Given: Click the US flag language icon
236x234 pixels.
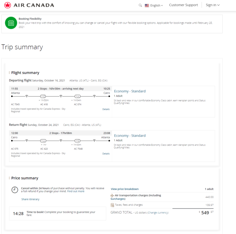Looking at the screenshot, I should tap(147, 6).
